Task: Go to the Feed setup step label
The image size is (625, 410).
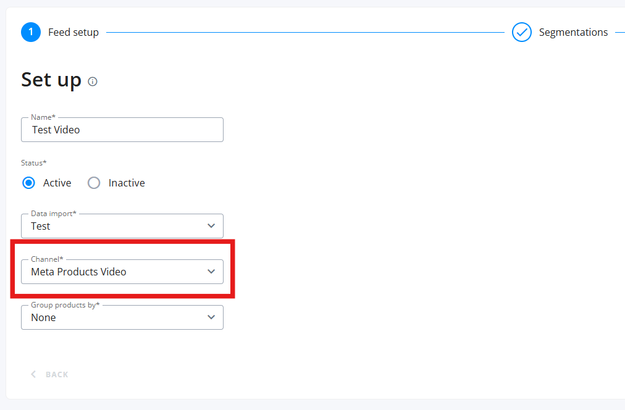Action: [73, 32]
